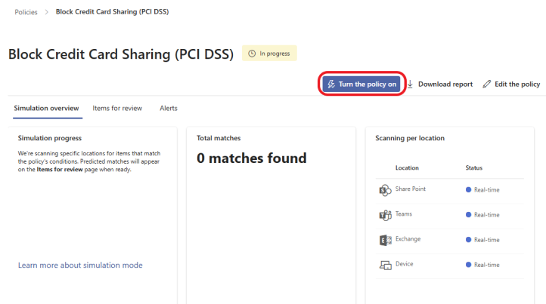
Task: Click the Share Point row label
Action: click(x=410, y=189)
